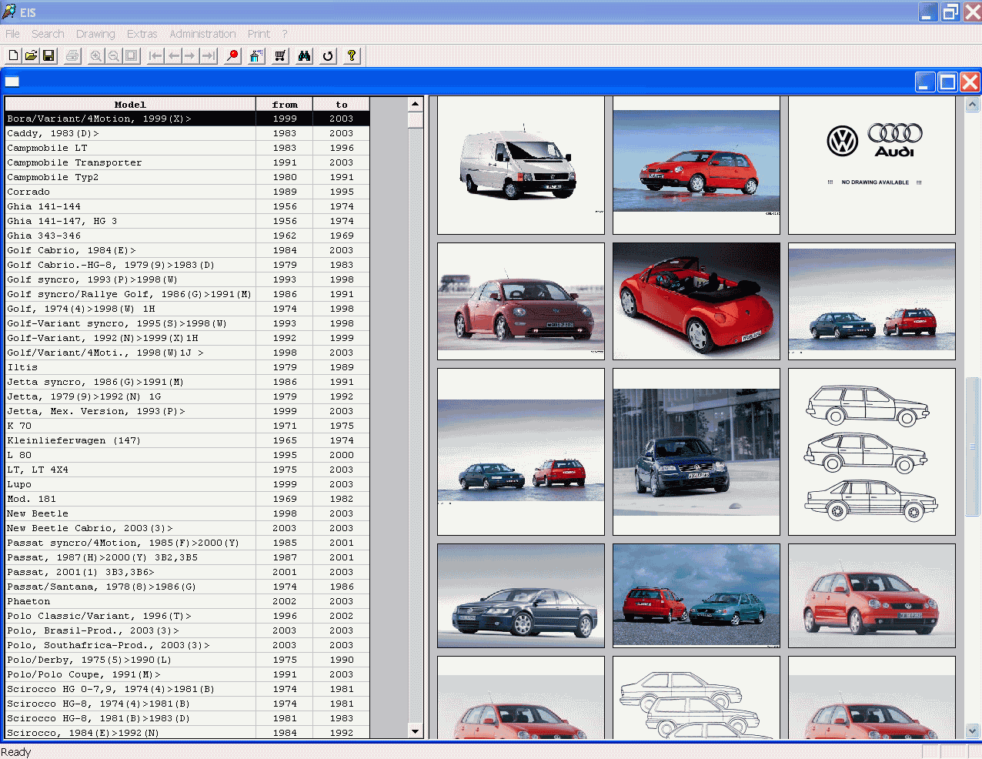Select the red Lupo car thumbnail

click(696, 165)
